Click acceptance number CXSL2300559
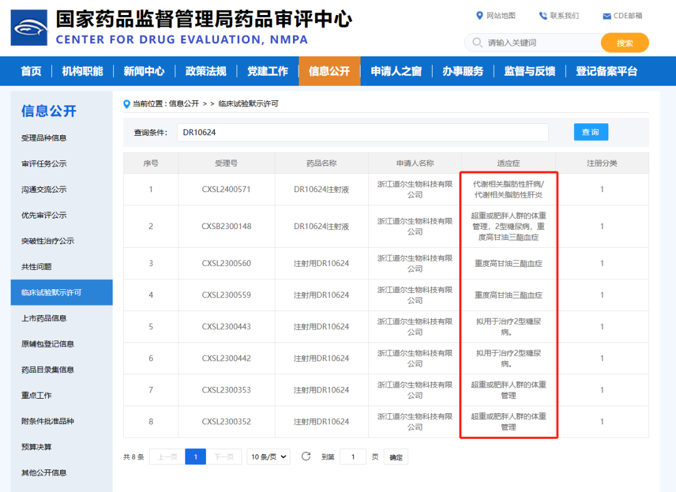This screenshot has width=676, height=492. pyautogui.click(x=227, y=295)
